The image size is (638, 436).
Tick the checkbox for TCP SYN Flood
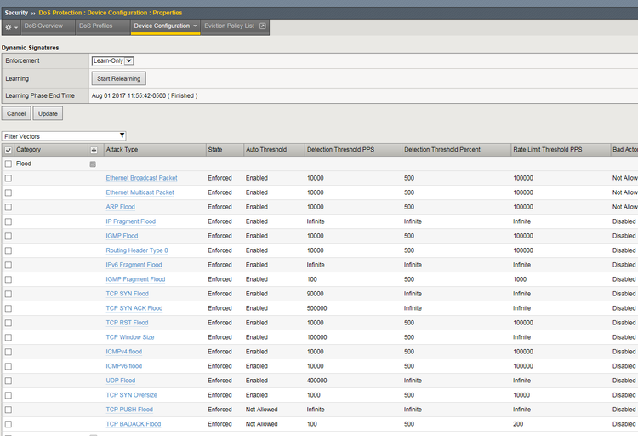tap(9, 294)
